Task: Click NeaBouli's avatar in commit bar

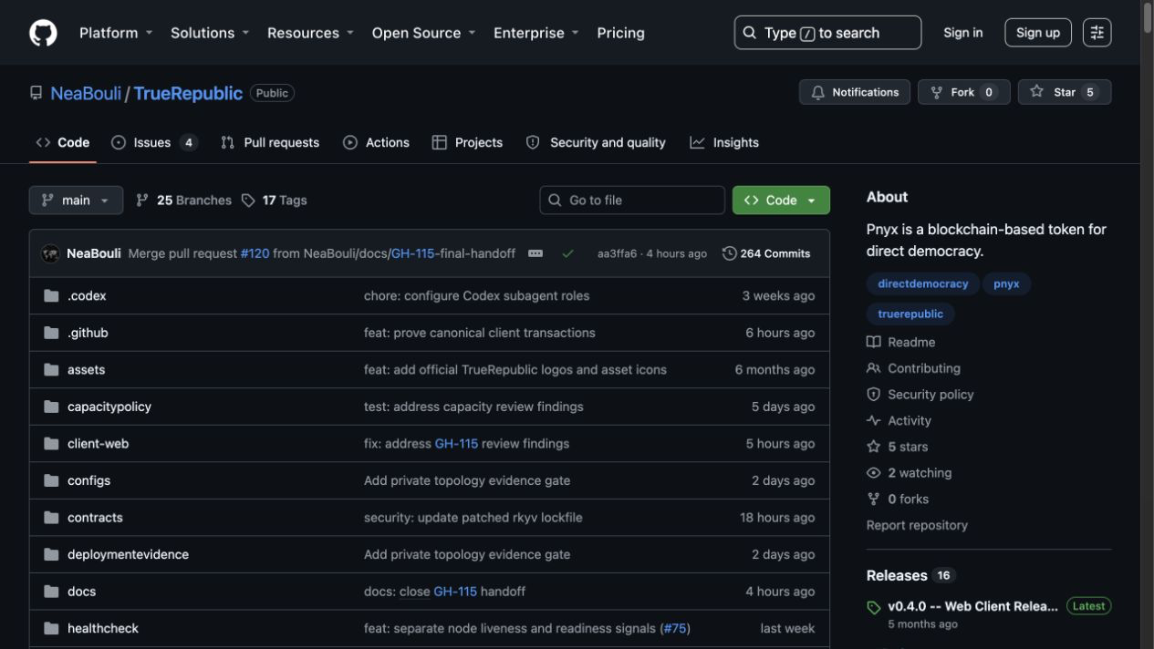Action: [x=50, y=253]
